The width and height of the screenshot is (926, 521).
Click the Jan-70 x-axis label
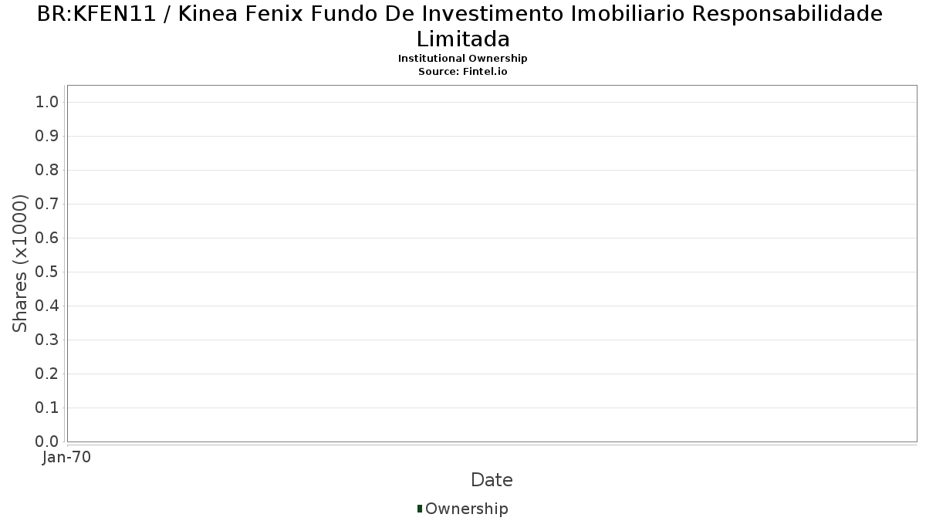66,458
